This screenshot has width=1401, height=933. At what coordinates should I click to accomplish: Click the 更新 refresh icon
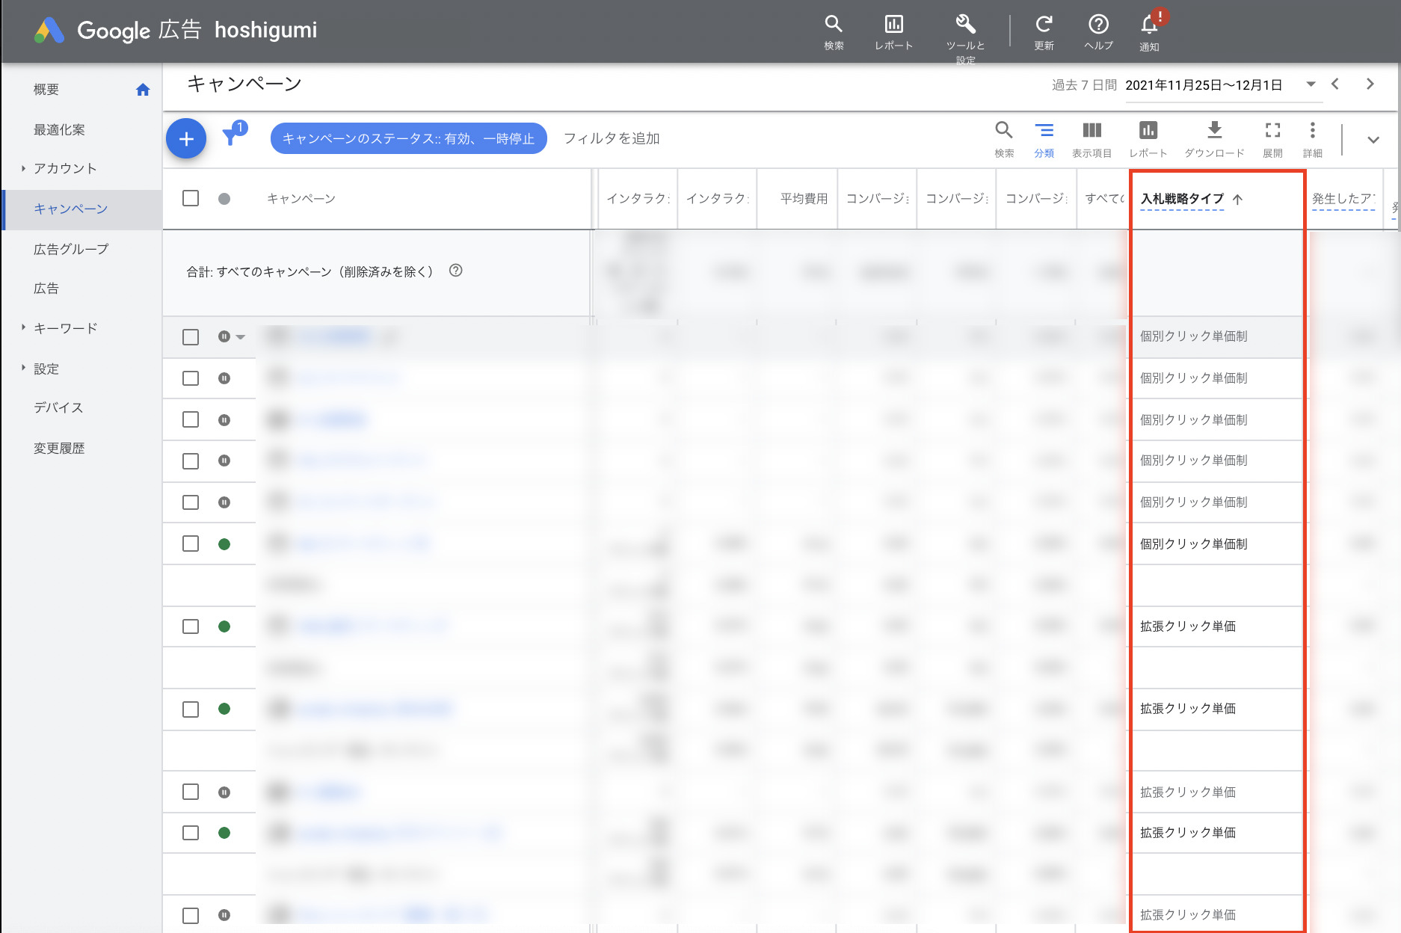coord(1044,26)
